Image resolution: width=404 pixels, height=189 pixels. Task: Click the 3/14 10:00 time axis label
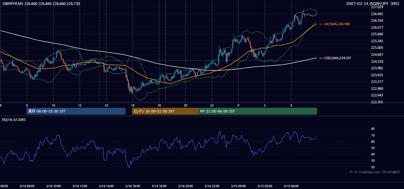point(53,186)
